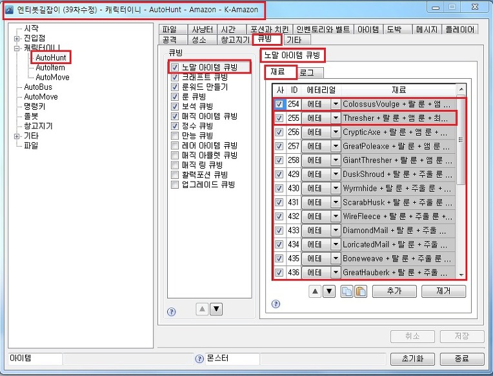Click the 추가 button

(394, 291)
